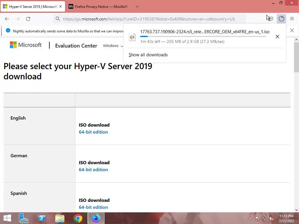Click the German language row label
Screen dimensions: 299x224
tap(19, 156)
